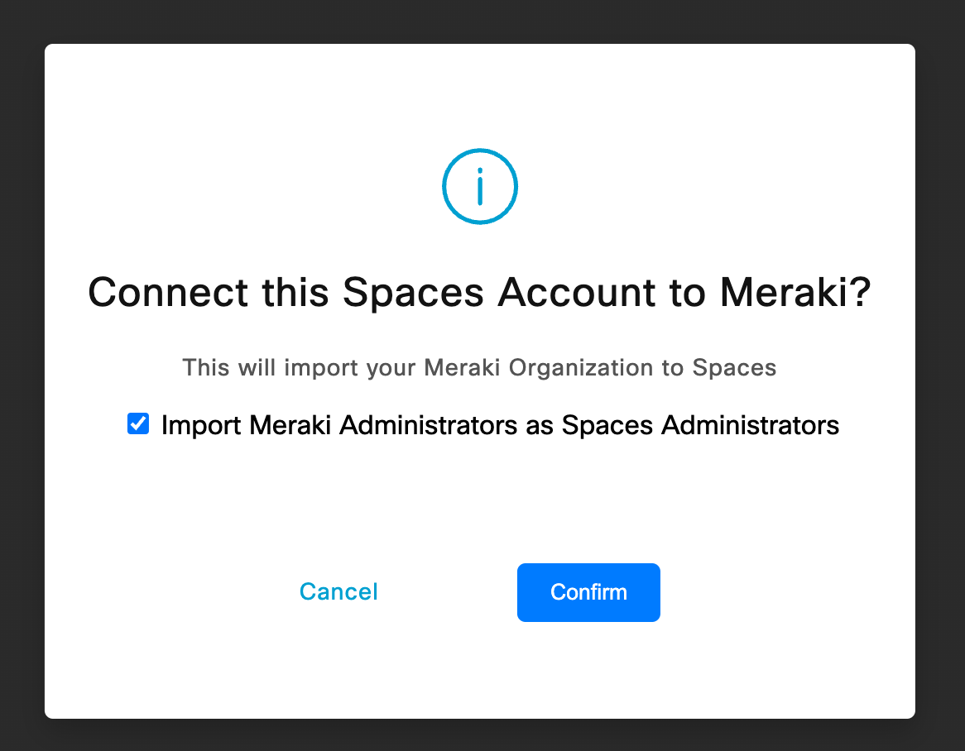The image size is (965, 751).
Task: Uncheck Import Meraki Administrators checkbox
Action: pos(138,425)
